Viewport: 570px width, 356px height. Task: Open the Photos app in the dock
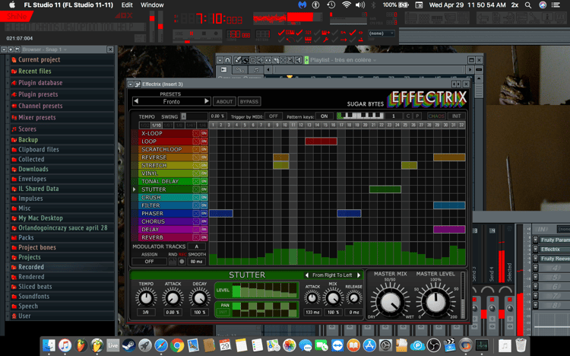tap(290, 345)
